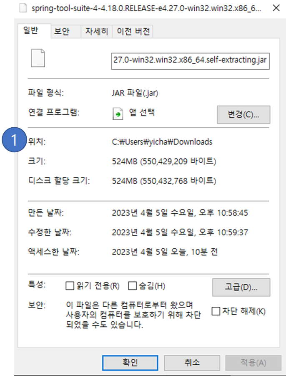Click the 변경(C)... button
Screen dimensions: 286x376
[243, 115]
